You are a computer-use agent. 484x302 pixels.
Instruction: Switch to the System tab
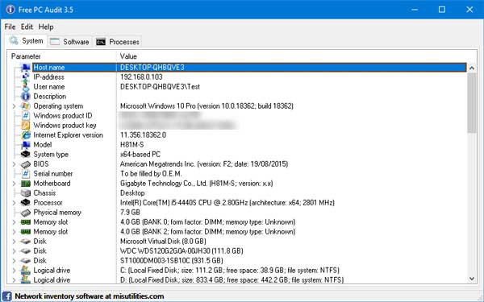coord(27,41)
